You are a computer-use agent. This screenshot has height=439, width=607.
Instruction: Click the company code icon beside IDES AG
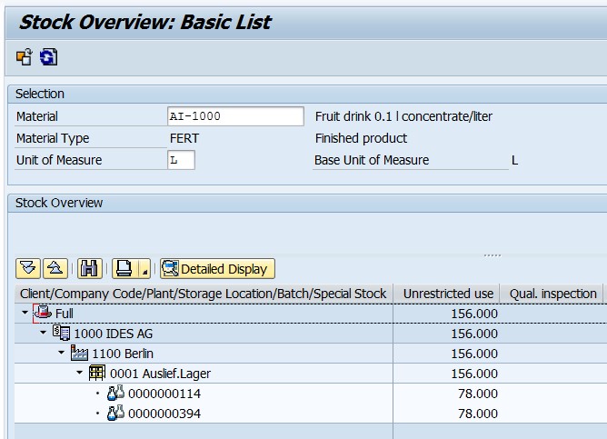(x=61, y=333)
